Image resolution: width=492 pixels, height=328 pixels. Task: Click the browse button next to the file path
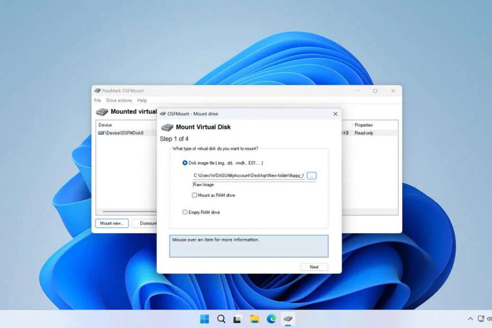[x=312, y=176]
